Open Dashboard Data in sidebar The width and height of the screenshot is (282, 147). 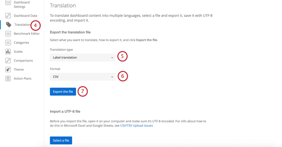tap(26, 16)
